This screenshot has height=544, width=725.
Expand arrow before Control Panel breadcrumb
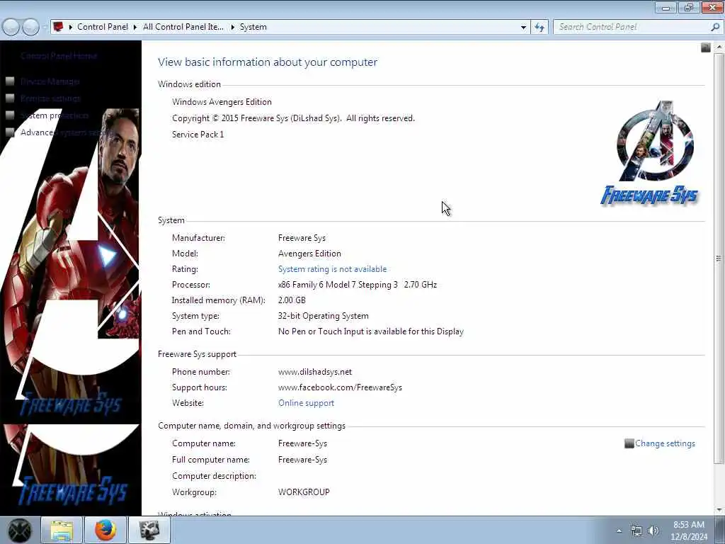pos(71,28)
